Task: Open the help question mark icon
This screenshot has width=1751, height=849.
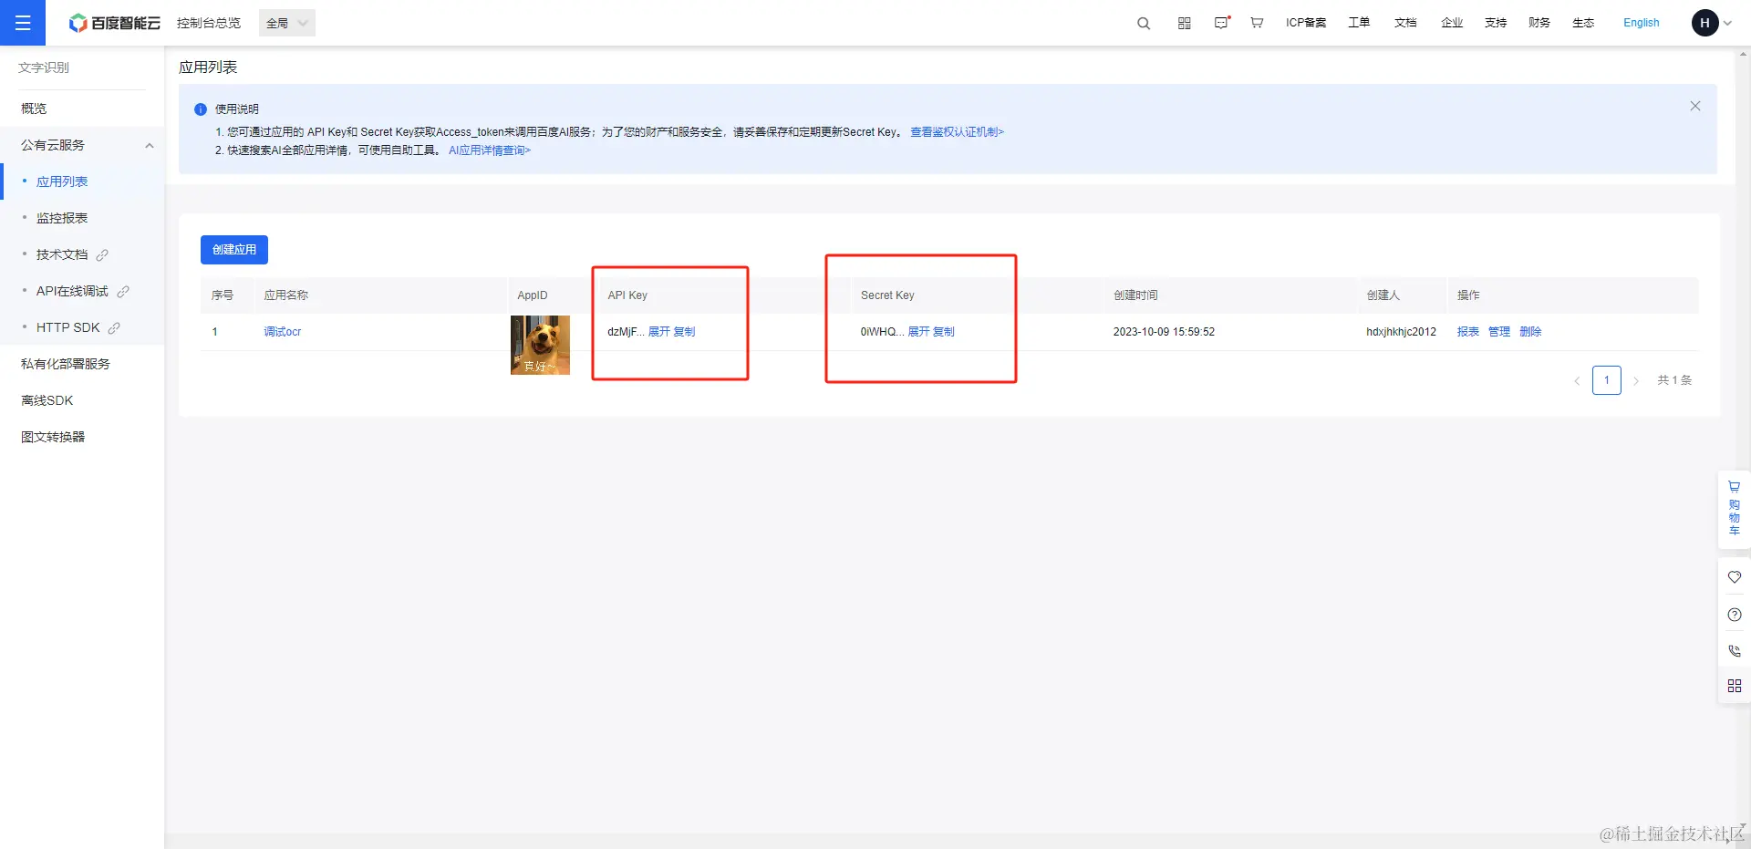Action: [x=1735, y=615]
